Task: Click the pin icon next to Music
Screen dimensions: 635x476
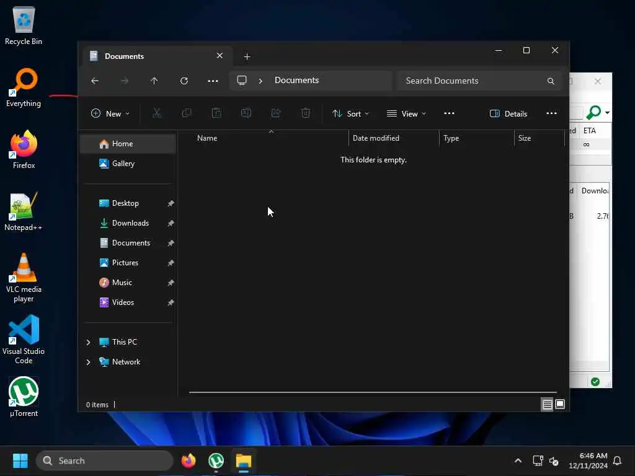Action: coord(171,283)
